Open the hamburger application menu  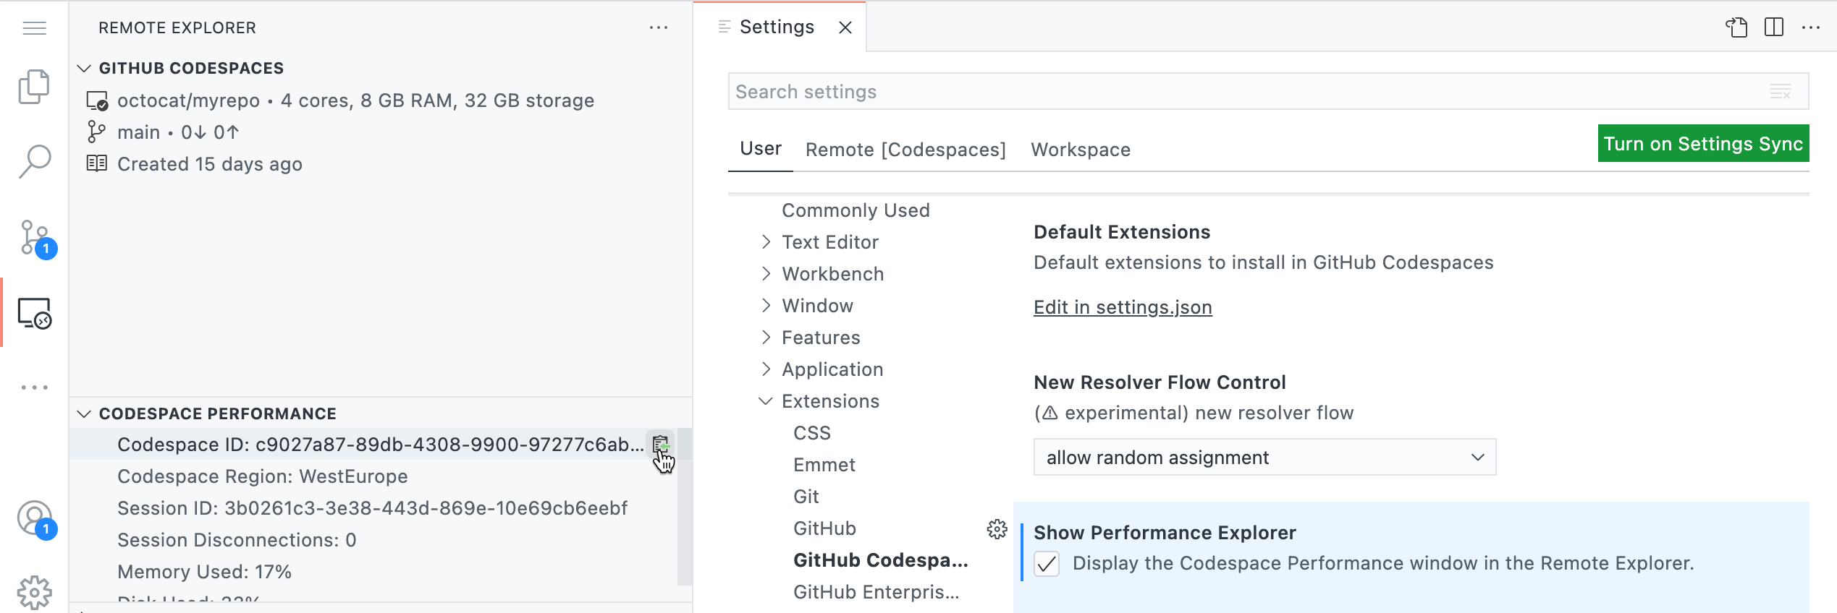click(x=34, y=28)
